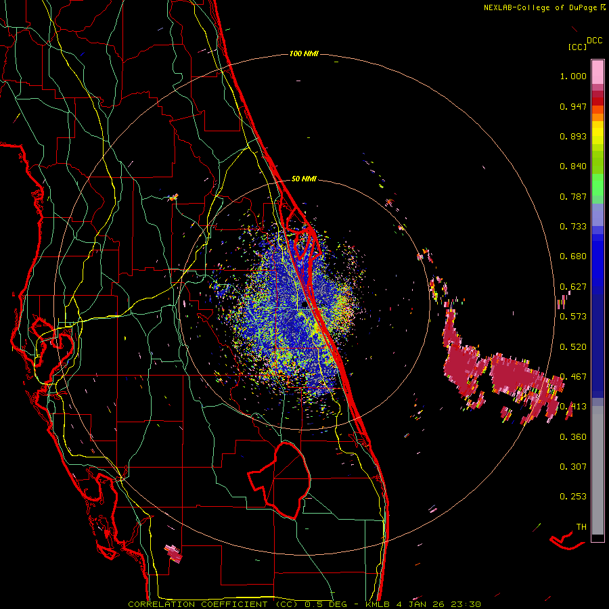This screenshot has height=609, width=609.
Task: Pick the pink top segment of color scale
Action: tap(597, 72)
